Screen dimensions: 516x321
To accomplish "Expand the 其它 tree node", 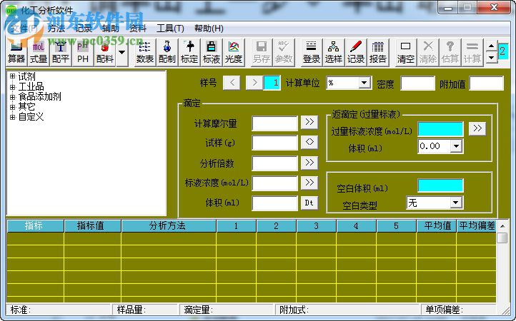I will (x=12, y=107).
